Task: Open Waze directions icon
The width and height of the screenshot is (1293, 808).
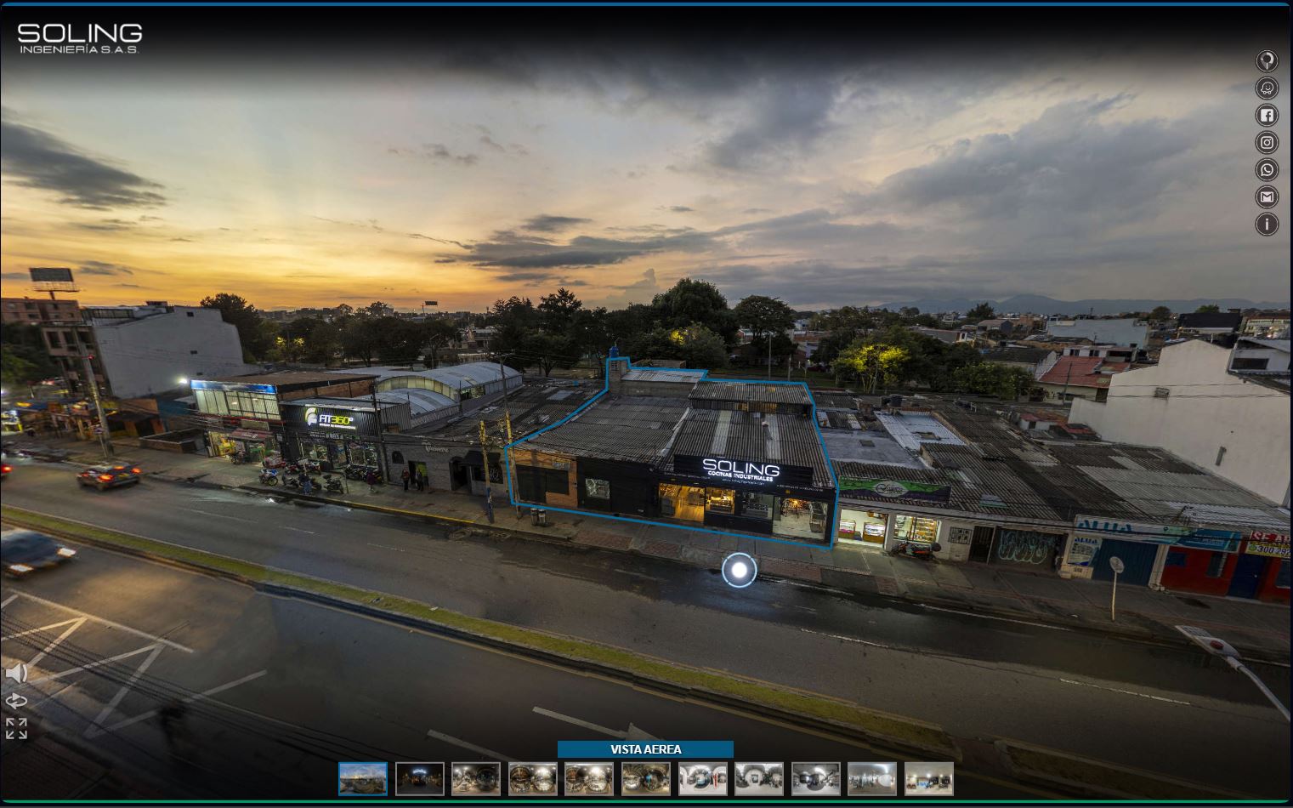Action: tap(1267, 88)
